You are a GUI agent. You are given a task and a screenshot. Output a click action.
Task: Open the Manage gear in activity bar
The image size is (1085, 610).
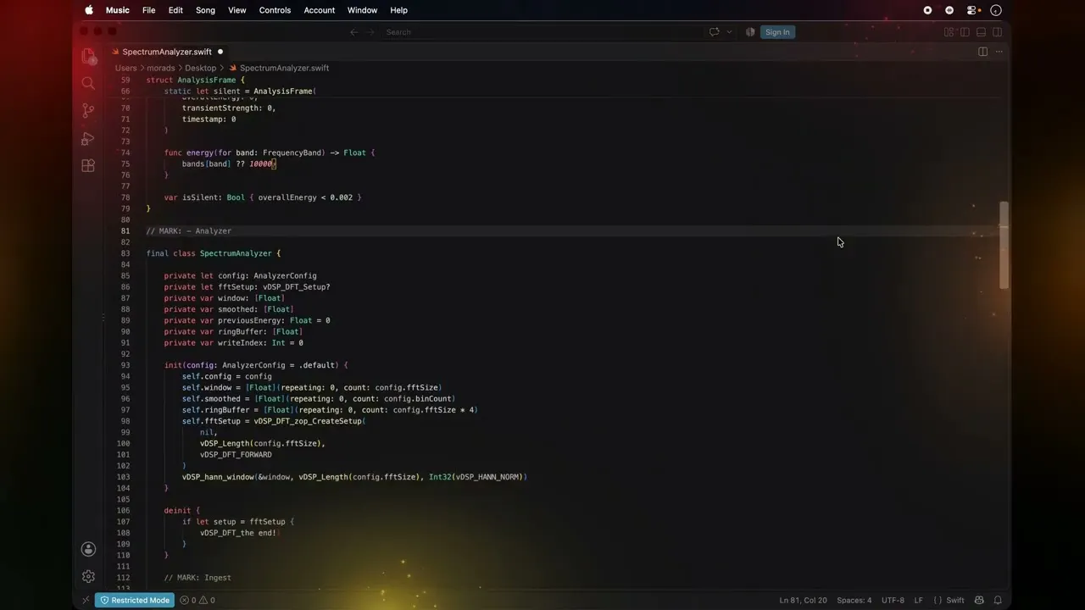(x=88, y=576)
